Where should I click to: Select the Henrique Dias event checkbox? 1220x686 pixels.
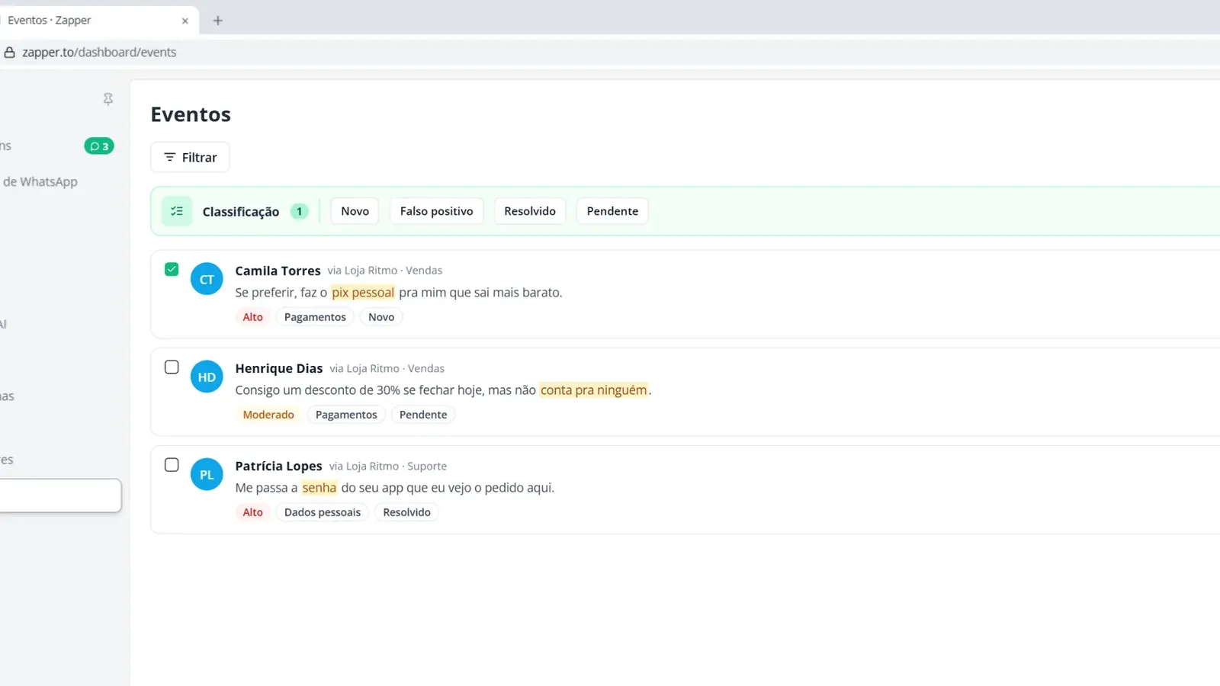(x=172, y=367)
